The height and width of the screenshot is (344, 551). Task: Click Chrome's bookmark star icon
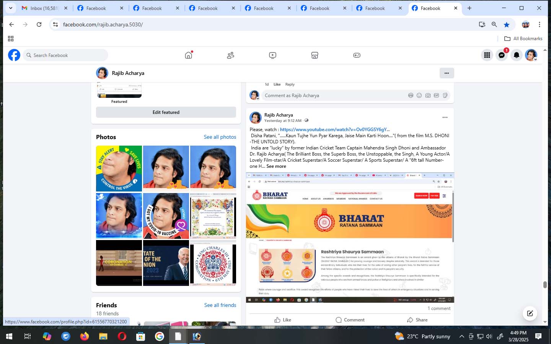point(507,24)
